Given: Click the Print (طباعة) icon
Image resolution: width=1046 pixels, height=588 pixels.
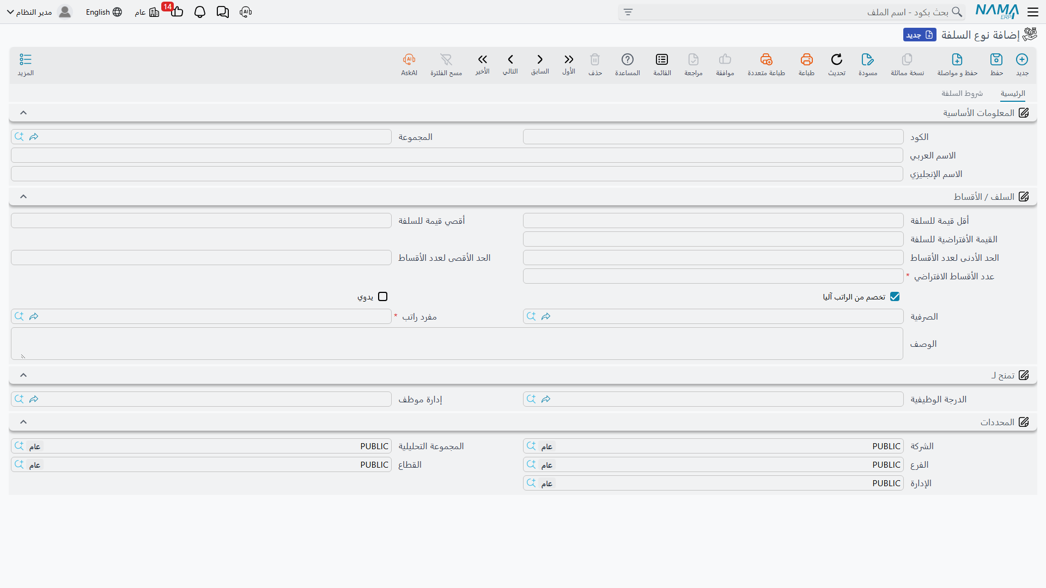Looking at the screenshot, I should point(806,59).
